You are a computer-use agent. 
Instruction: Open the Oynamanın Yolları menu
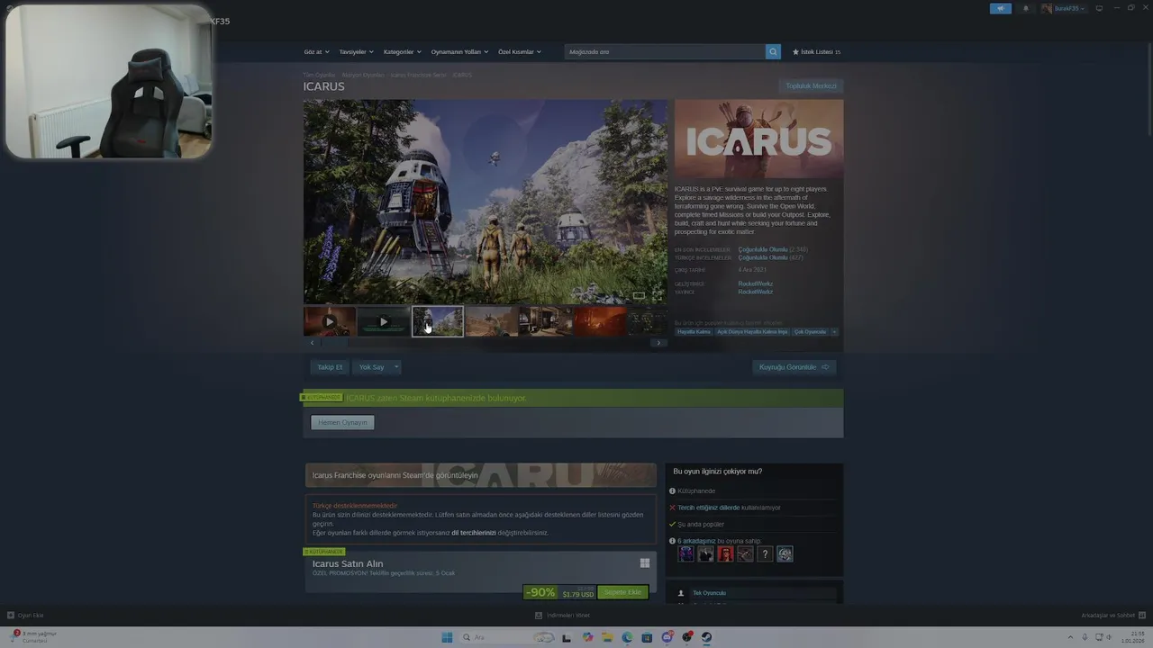pyautogui.click(x=459, y=52)
